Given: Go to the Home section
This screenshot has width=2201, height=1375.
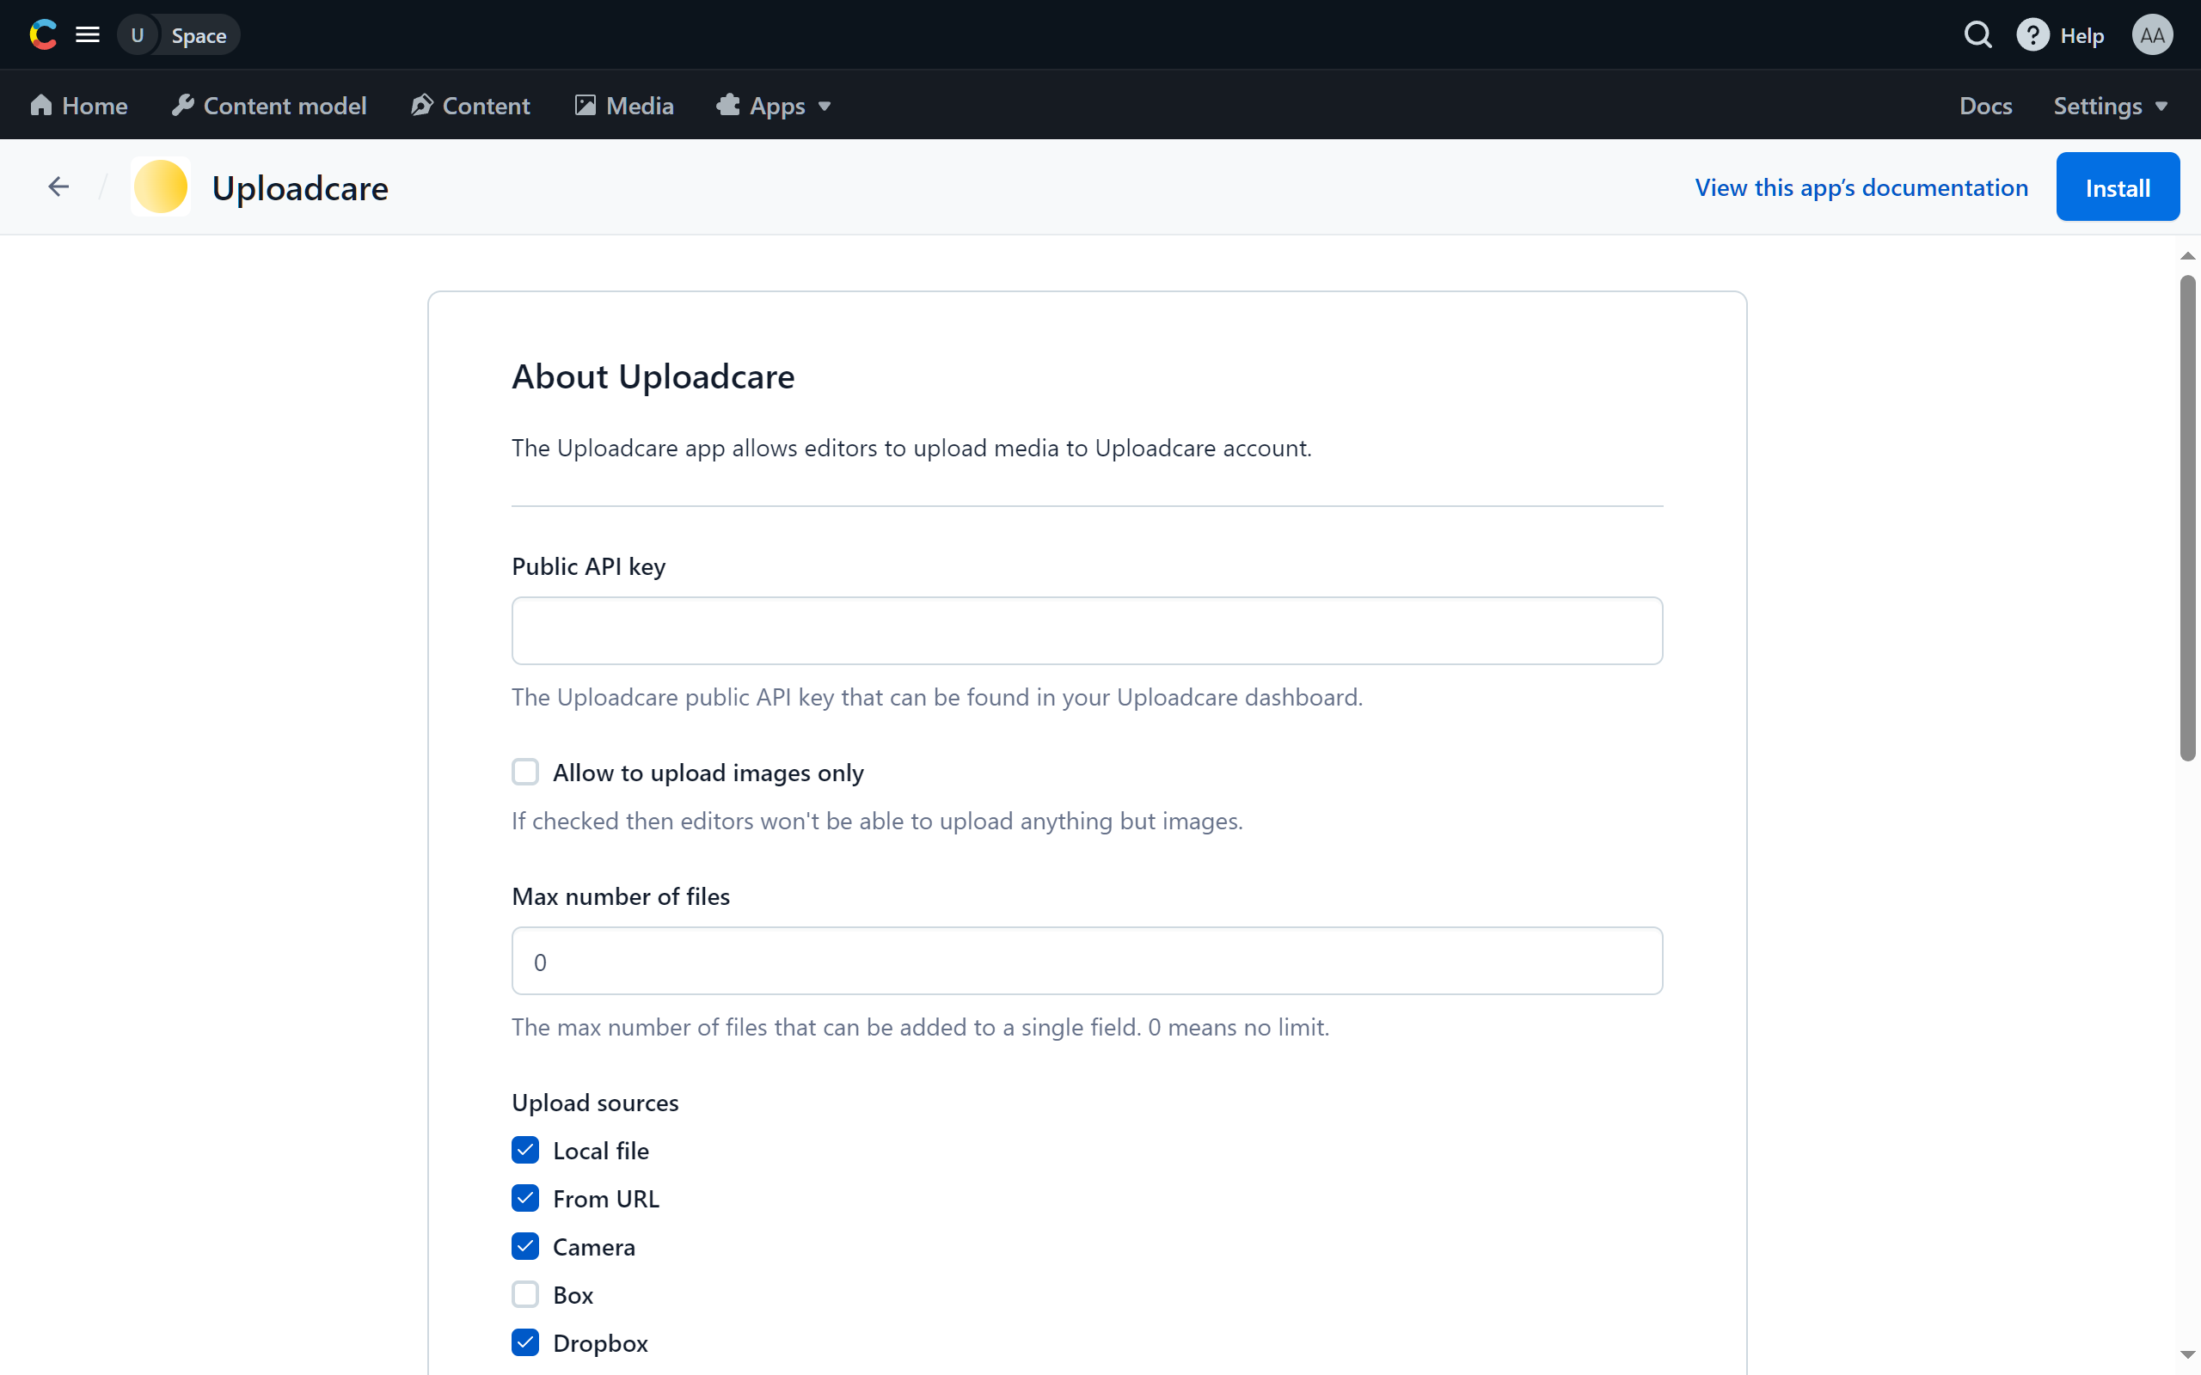Looking at the screenshot, I should tap(78, 105).
